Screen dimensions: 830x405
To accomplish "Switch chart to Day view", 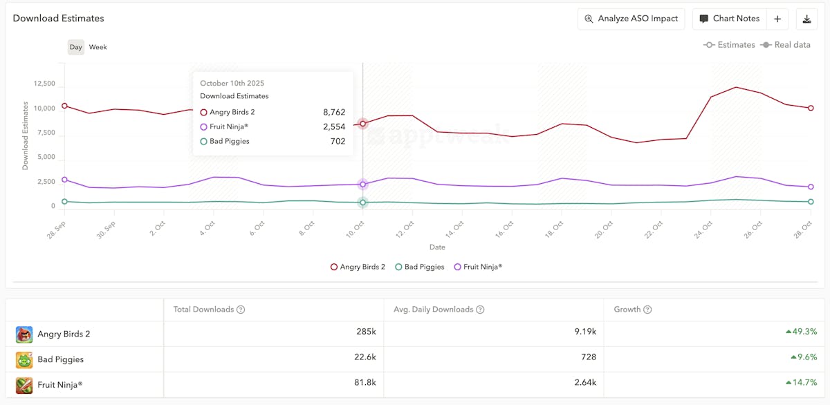I will tap(76, 47).
